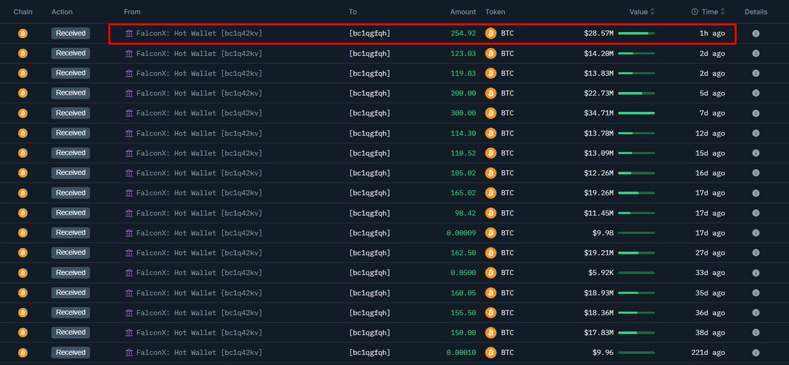Click the timestamp '12d ago'
This screenshot has width=789, height=365.
[x=709, y=134]
